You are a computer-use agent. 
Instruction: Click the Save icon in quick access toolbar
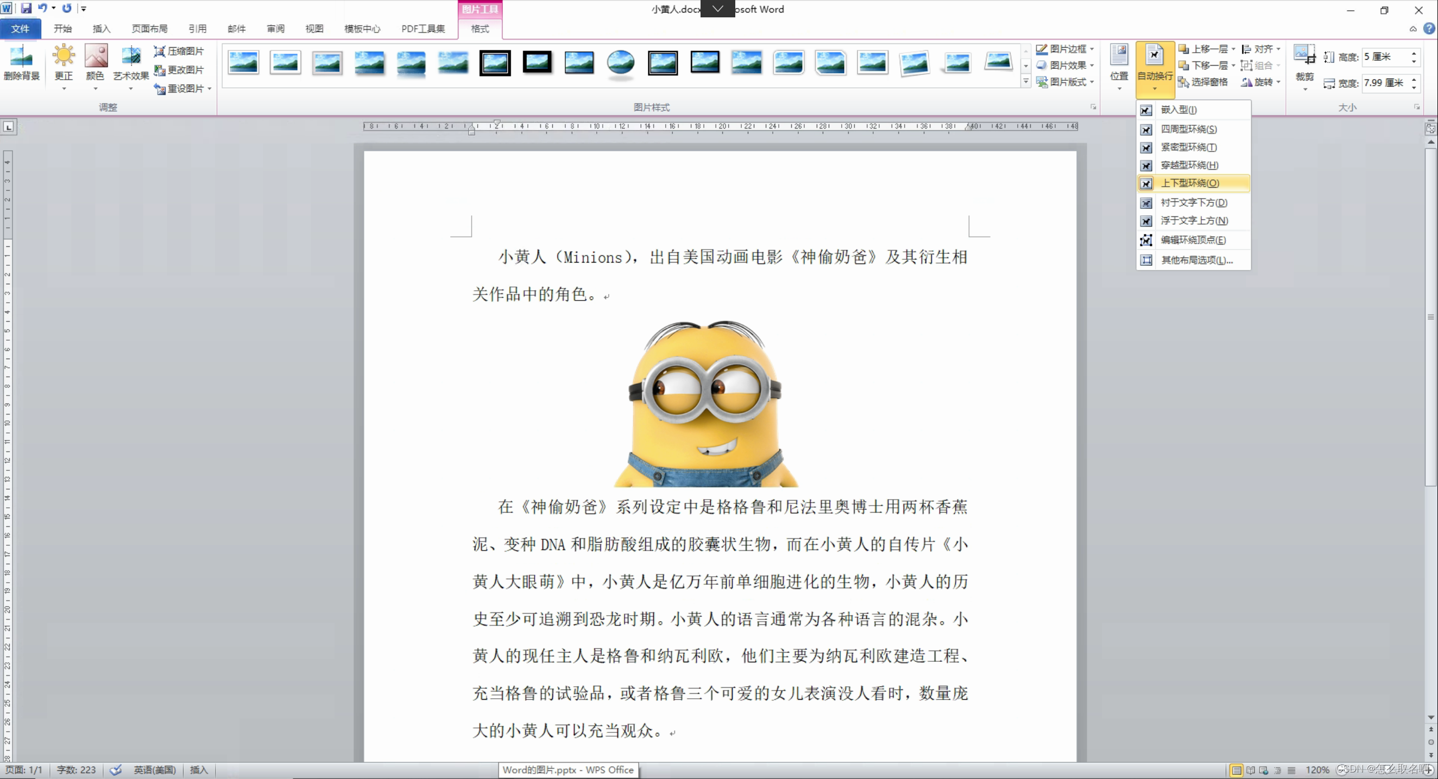pos(26,8)
